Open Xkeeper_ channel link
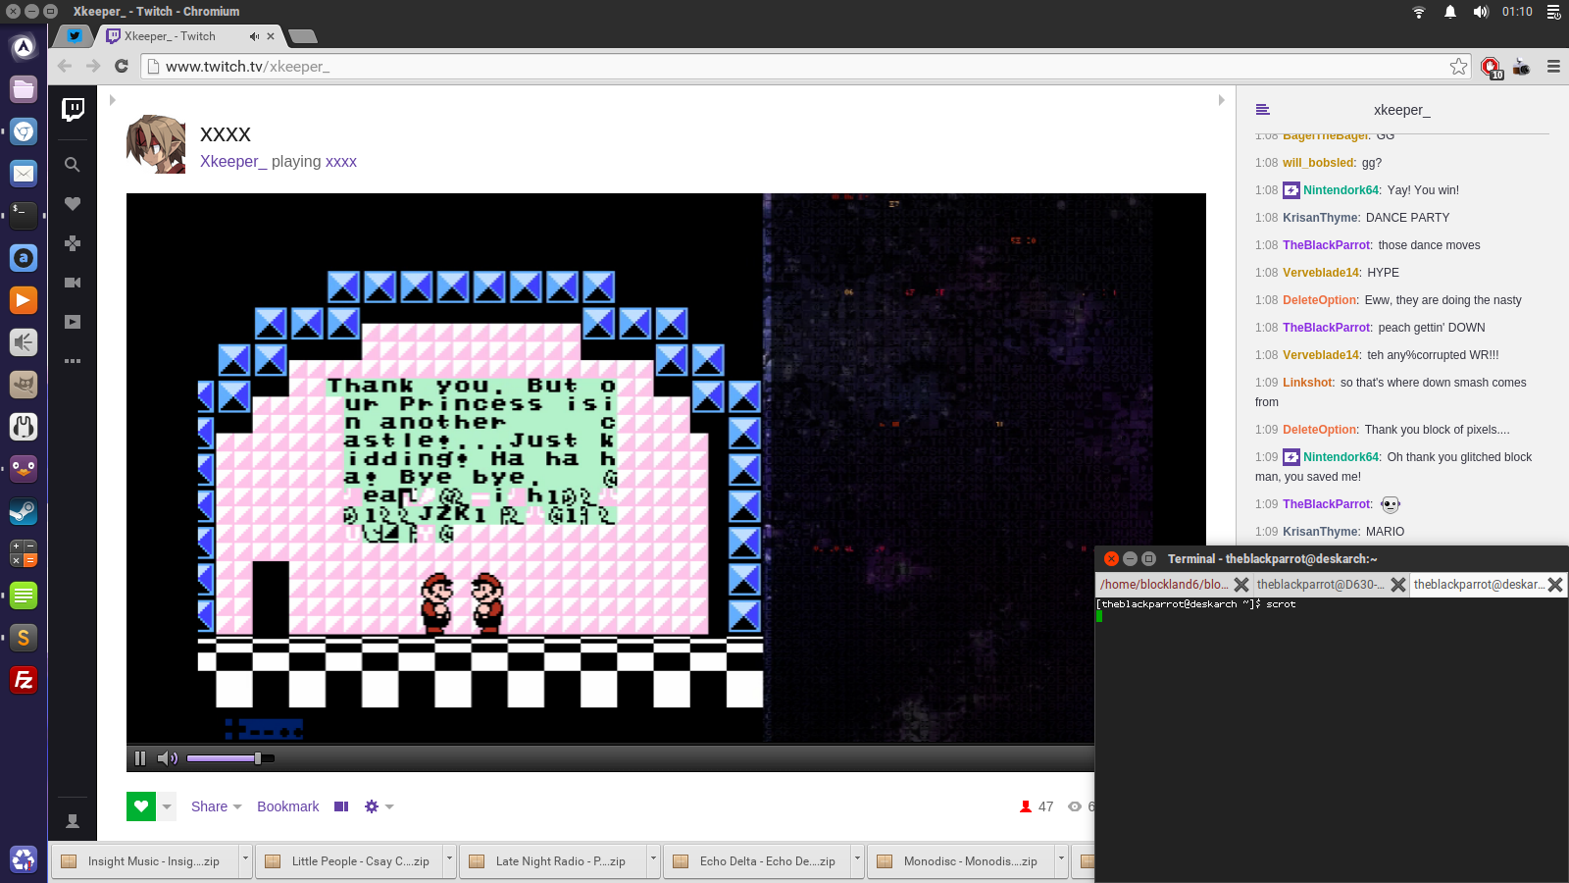The image size is (1569, 883). click(x=233, y=161)
